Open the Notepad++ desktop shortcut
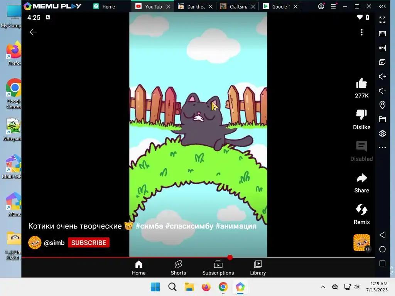The width and height of the screenshot is (395, 296). click(12, 129)
